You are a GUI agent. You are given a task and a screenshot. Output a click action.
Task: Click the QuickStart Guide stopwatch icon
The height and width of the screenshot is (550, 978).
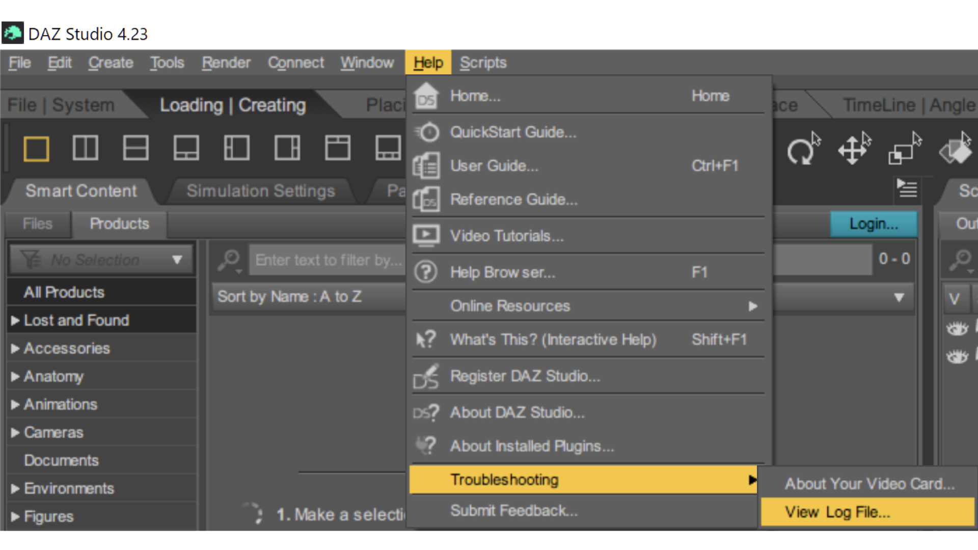(x=427, y=132)
